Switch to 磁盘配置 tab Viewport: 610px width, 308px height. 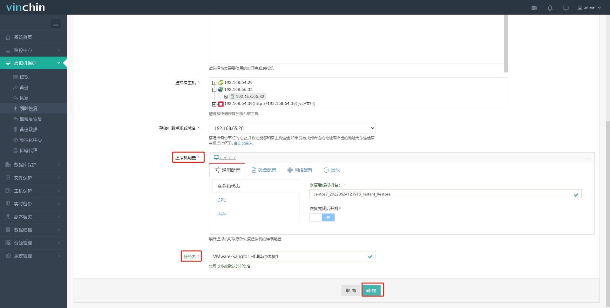point(264,170)
